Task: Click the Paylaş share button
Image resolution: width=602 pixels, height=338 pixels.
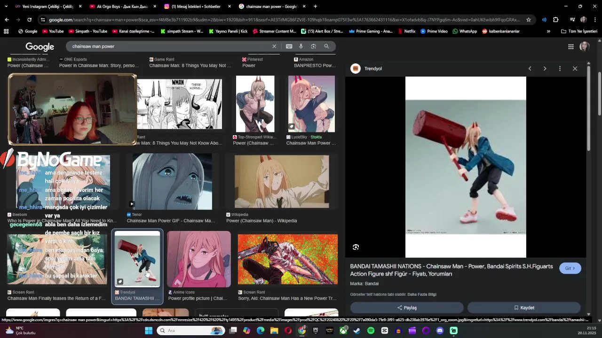Action: (407, 307)
